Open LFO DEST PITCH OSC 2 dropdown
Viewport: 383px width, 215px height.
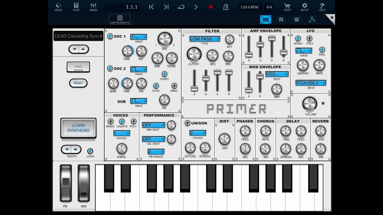[x=311, y=83]
